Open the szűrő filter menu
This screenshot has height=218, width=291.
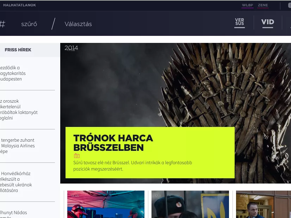pyautogui.click(x=29, y=24)
